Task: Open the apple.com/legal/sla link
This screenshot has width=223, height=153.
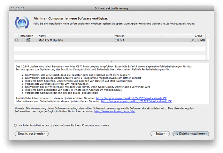Action: click(x=115, y=111)
